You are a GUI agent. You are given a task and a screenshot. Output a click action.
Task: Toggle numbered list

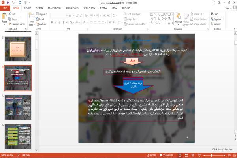(x=98, y=15)
